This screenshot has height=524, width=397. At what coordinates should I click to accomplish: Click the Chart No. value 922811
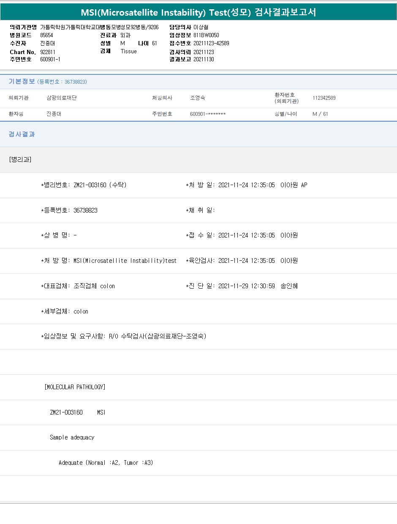[x=48, y=52]
